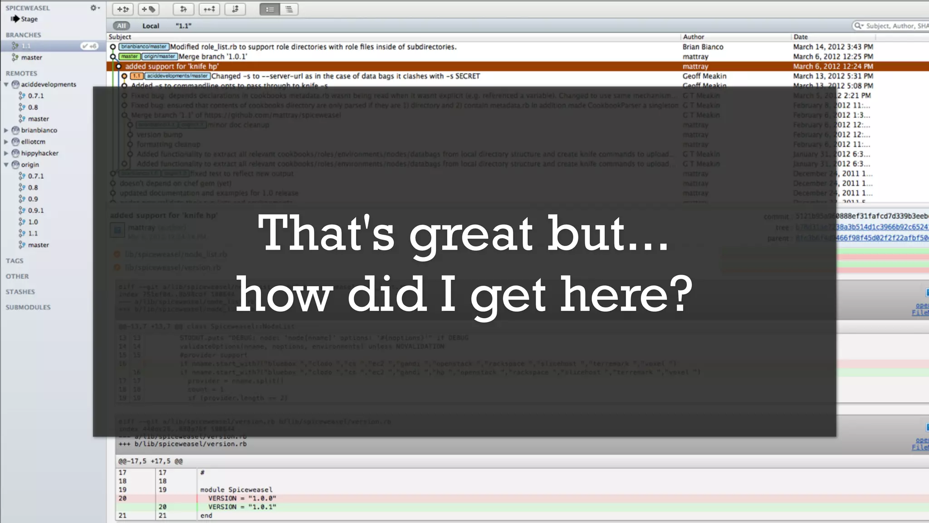
Task: Click the add tag toolbar button
Action: click(148, 9)
